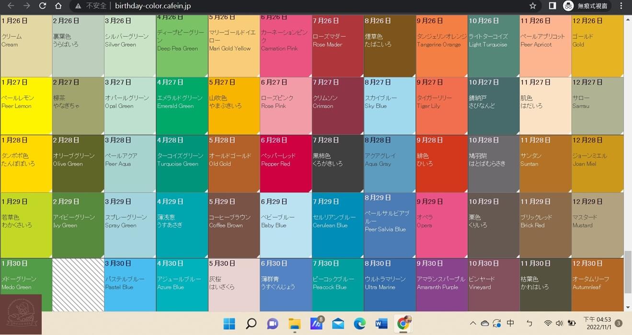Bookmark this page with the star icon
The width and height of the screenshot is (632, 335).
pos(532,6)
